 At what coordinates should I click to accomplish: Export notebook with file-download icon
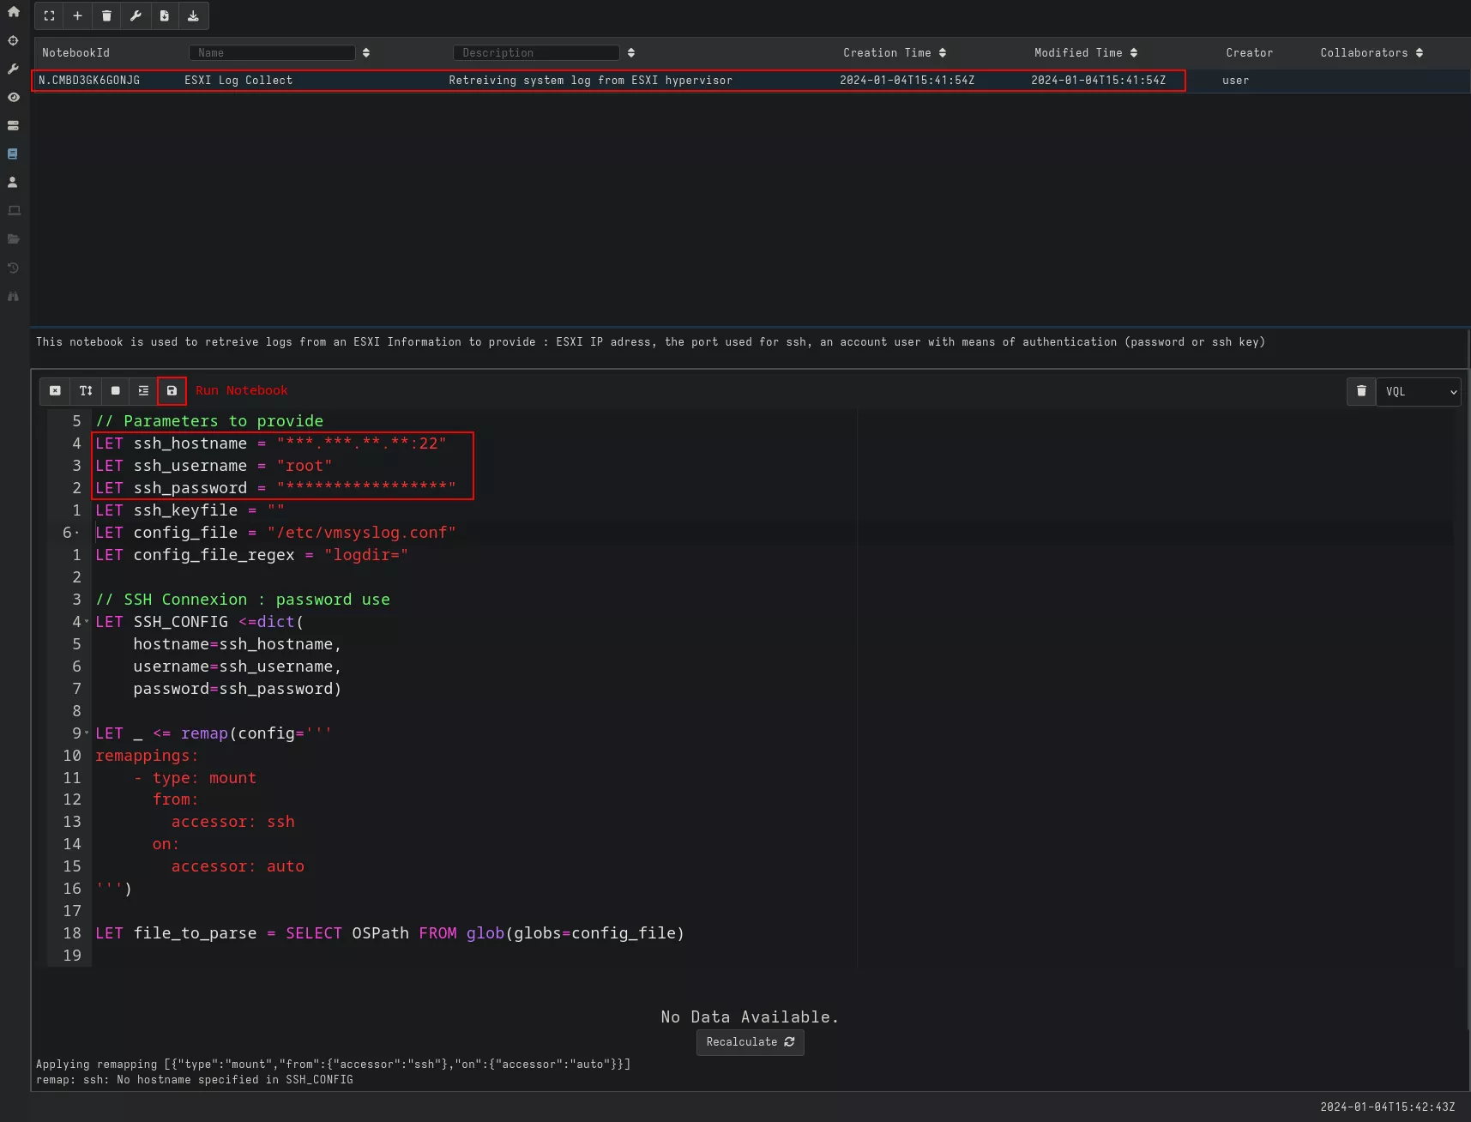pos(165,15)
